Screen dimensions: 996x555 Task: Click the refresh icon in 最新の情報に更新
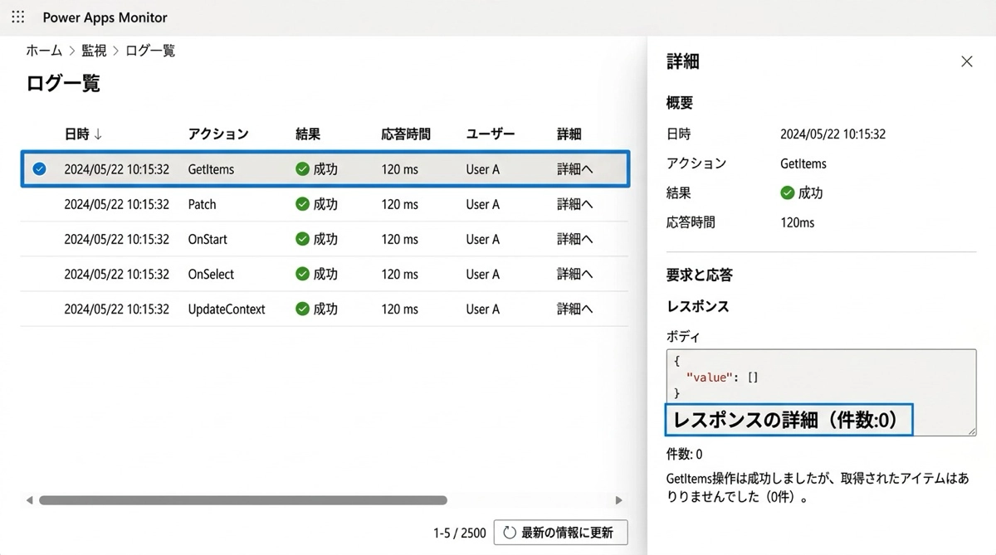510,533
